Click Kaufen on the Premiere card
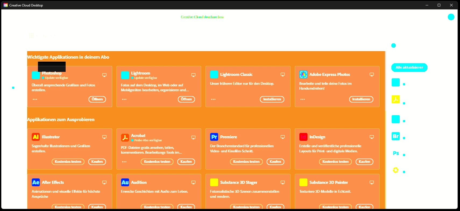This screenshot has height=211, width=460. coord(275,162)
